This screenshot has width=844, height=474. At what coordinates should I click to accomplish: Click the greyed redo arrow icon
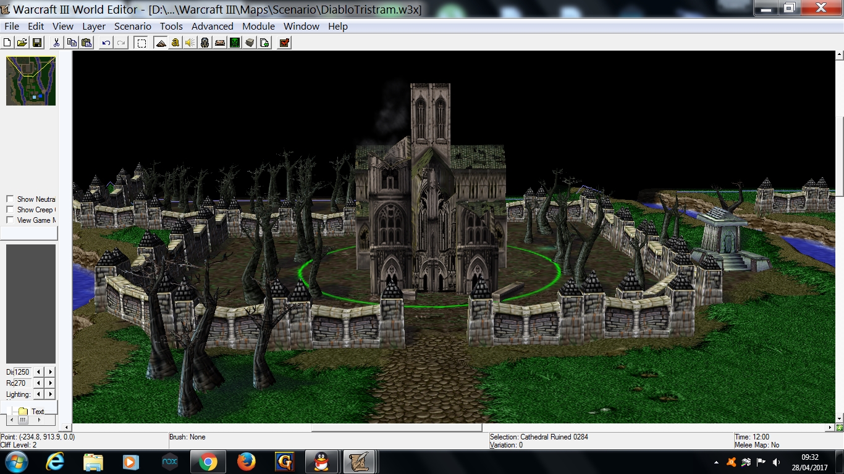point(121,43)
